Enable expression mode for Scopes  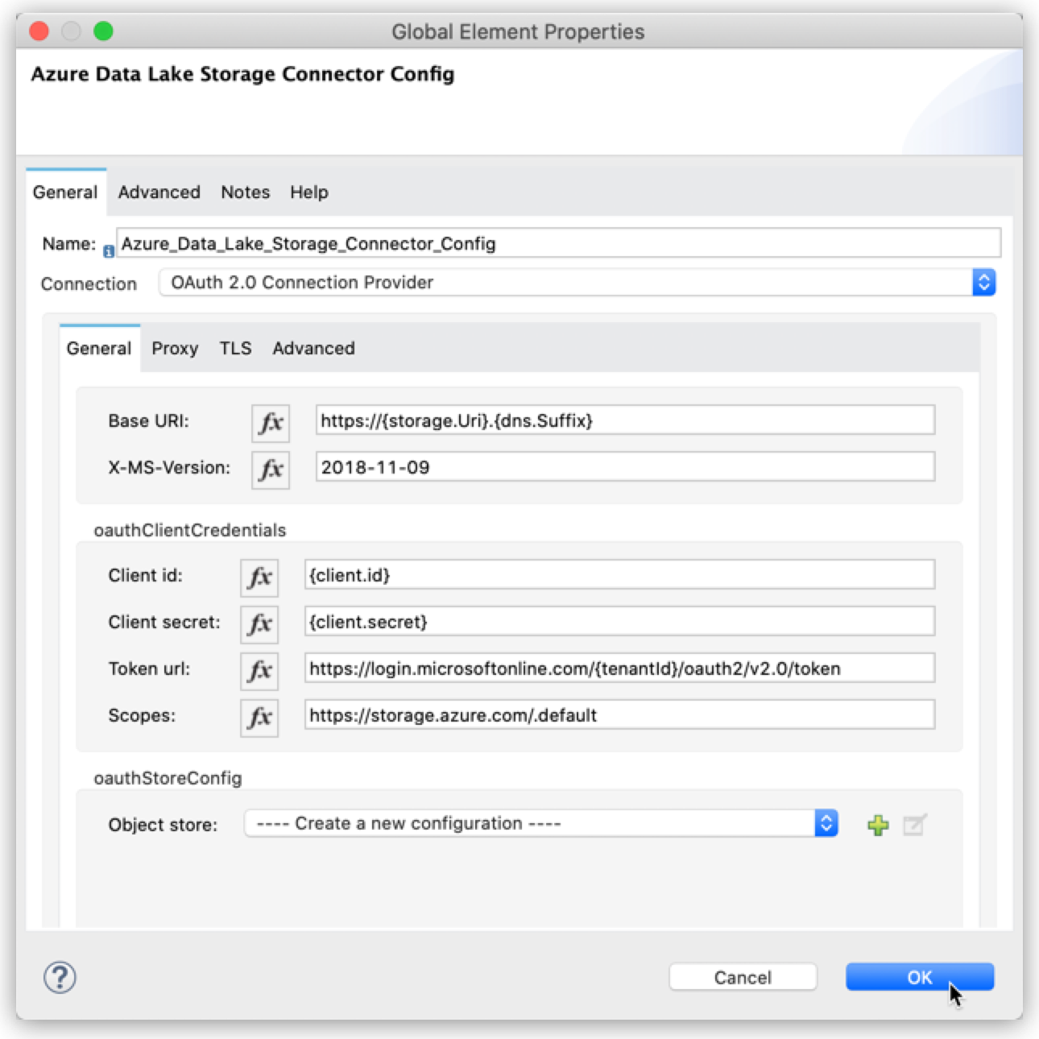[259, 715]
